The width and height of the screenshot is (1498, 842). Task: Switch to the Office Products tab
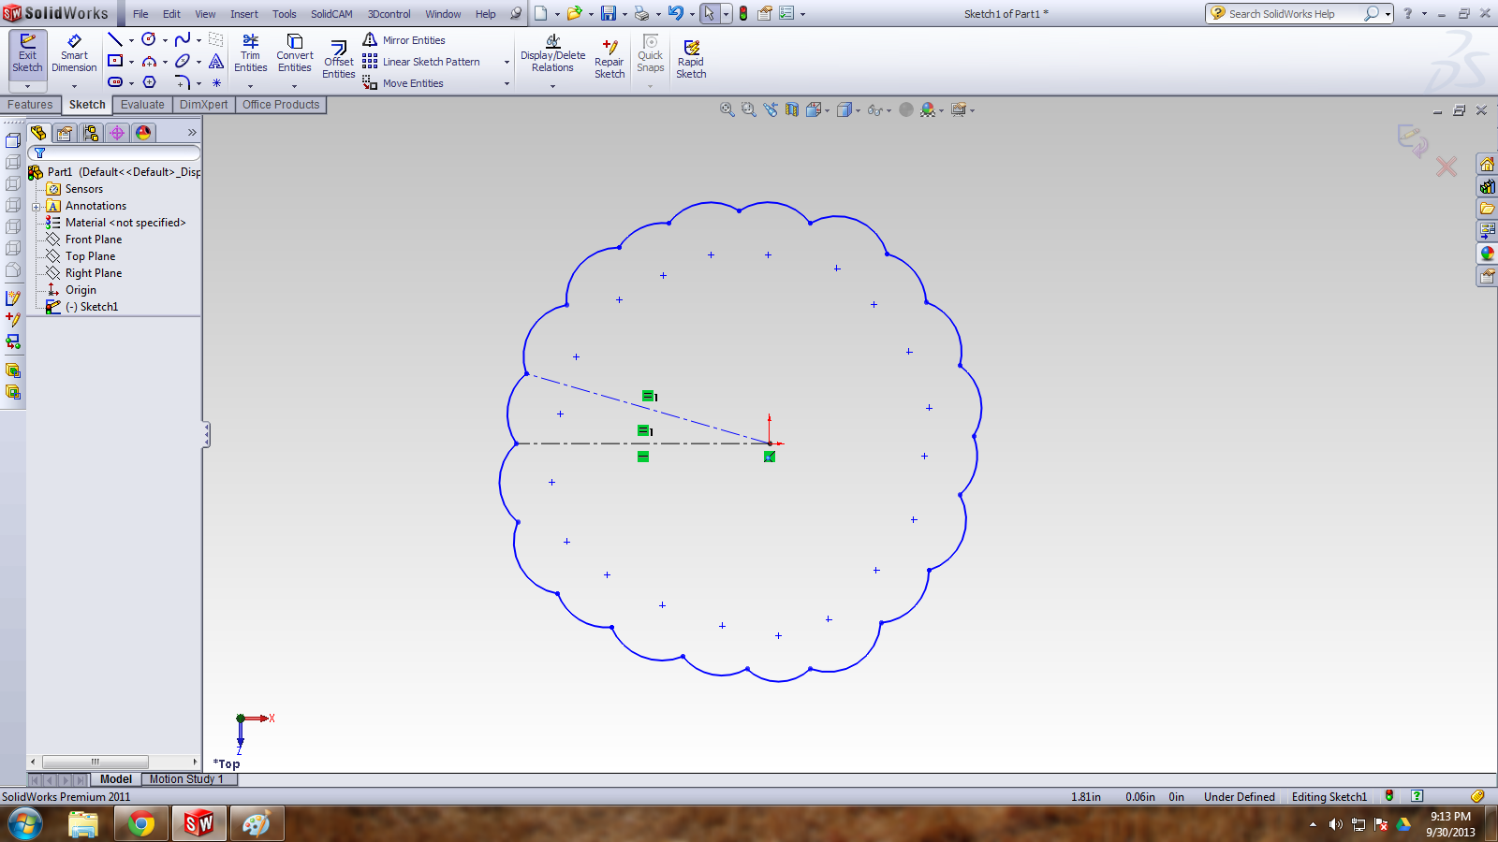click(281, 105)
